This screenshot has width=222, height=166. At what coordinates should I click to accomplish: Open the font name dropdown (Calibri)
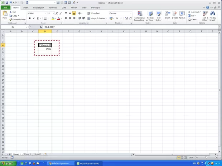[x=45, y=13]
